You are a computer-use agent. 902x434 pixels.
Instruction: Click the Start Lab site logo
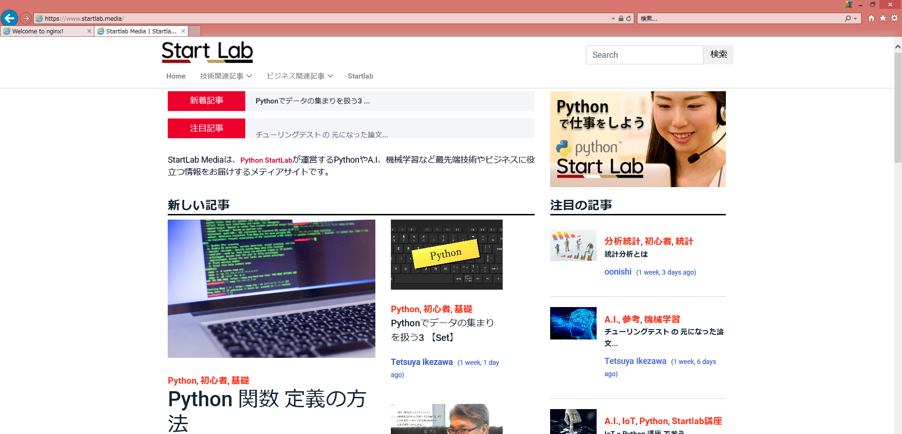pos(207,52)
